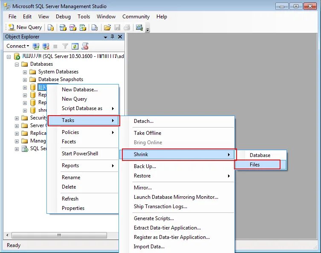Click the Security folder icon
The image size is (321, 253).
pyautogui.click(x=25, y=118)
